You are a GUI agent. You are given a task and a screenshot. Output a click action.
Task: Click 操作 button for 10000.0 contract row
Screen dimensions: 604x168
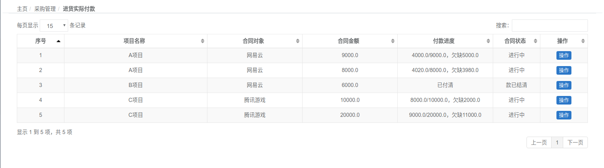[x=564, y=100]
